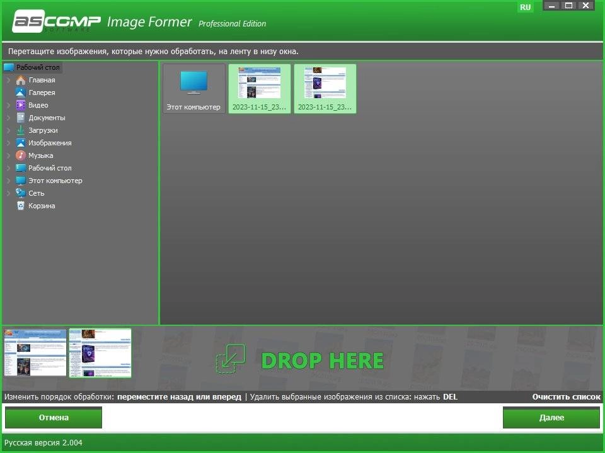
Task: Click the Этот компьютер monitor icon in tree
Action: (21, 181)
